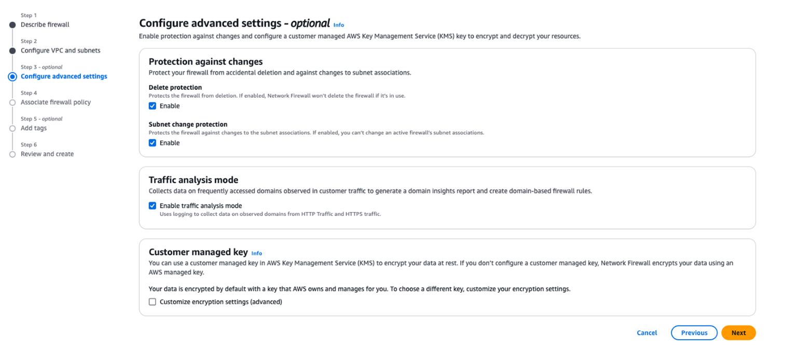Click the empty circle beside Associate firewall policy
This screenshot has height=349, width=799.
pyautogui.click(x=11, y=102)
